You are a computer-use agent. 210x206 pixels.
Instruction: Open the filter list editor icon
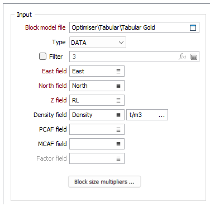coord(193,57)
